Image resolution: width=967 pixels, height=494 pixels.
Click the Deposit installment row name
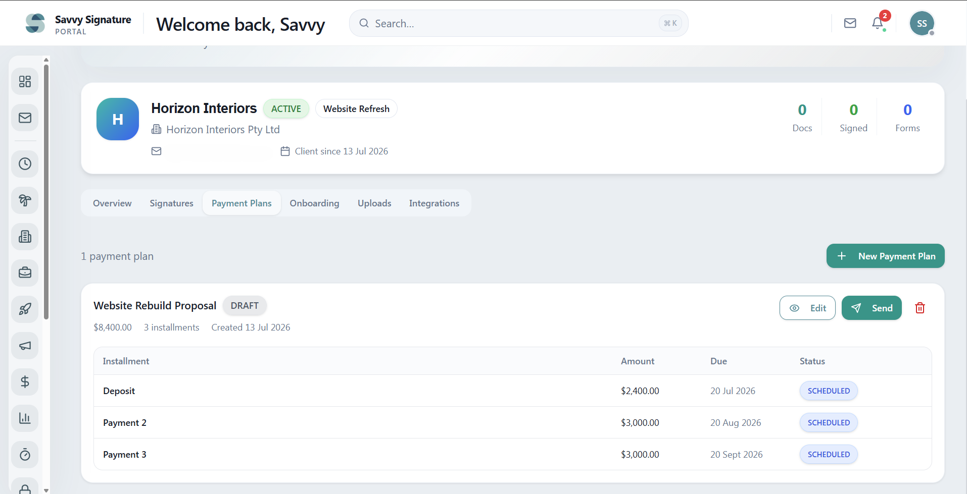pos(119,391)
